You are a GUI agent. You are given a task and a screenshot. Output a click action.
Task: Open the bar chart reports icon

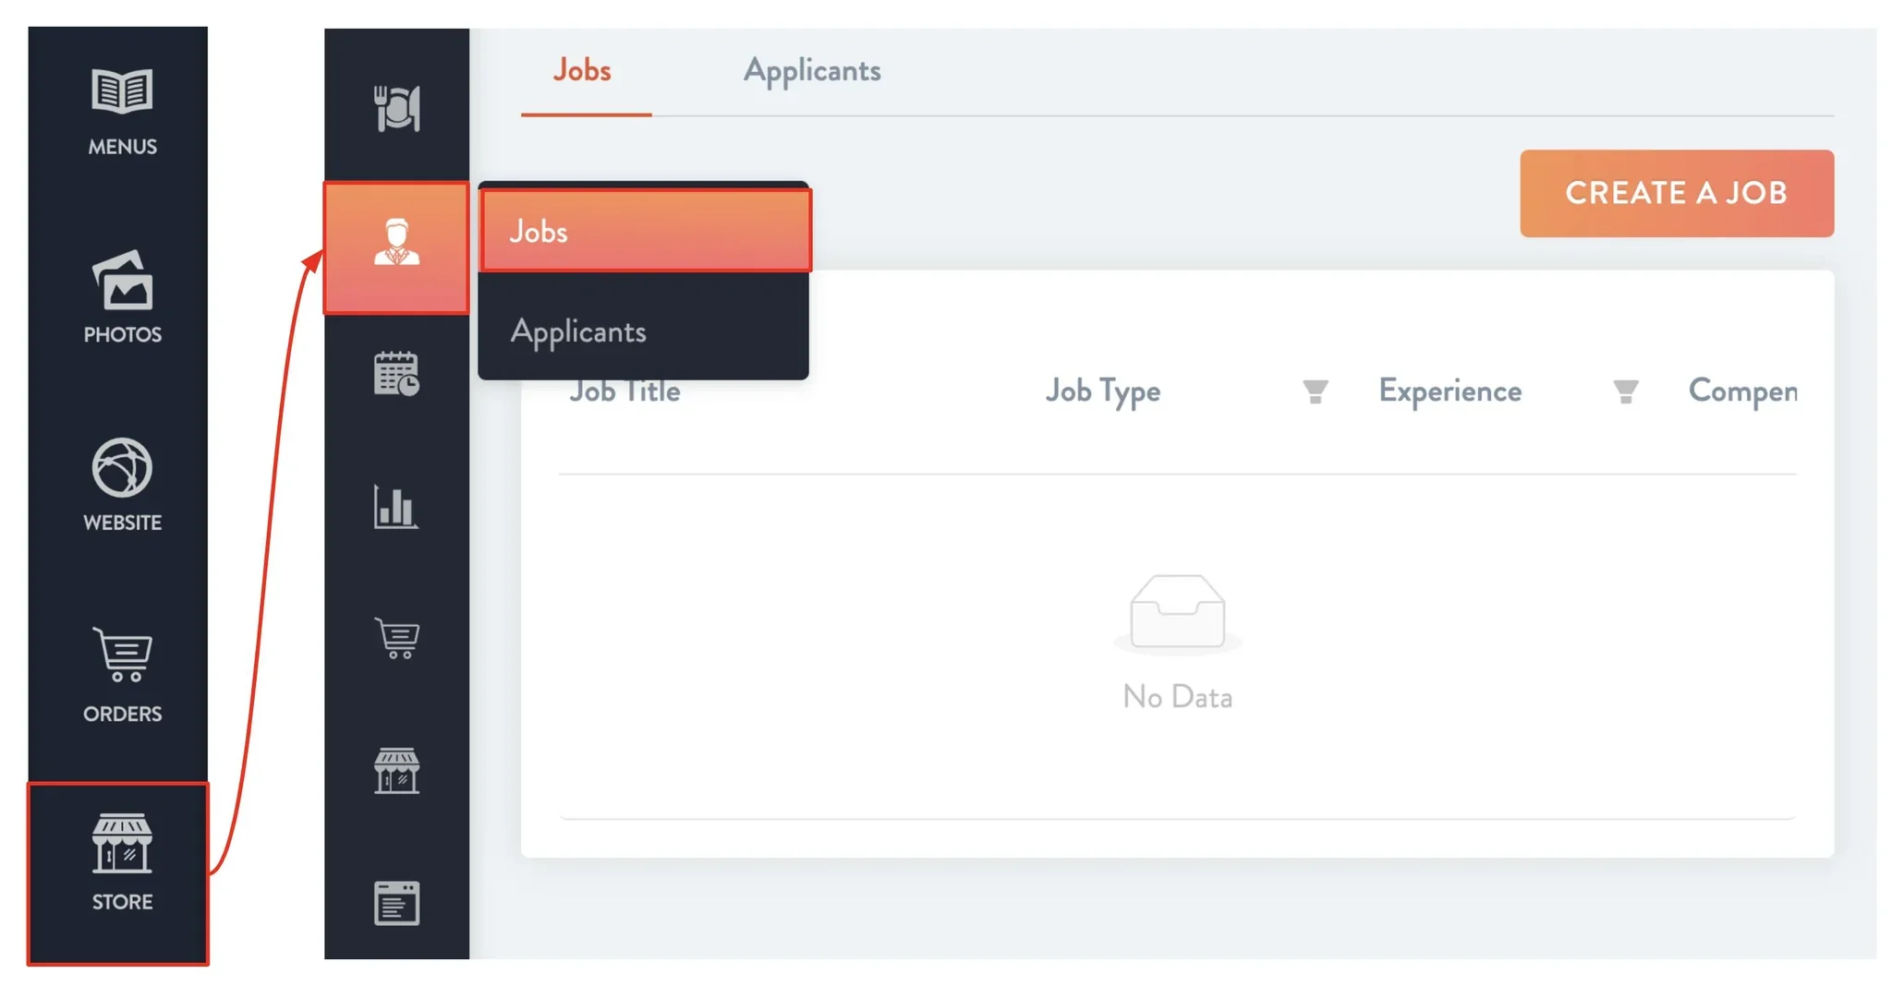point(396,506)
